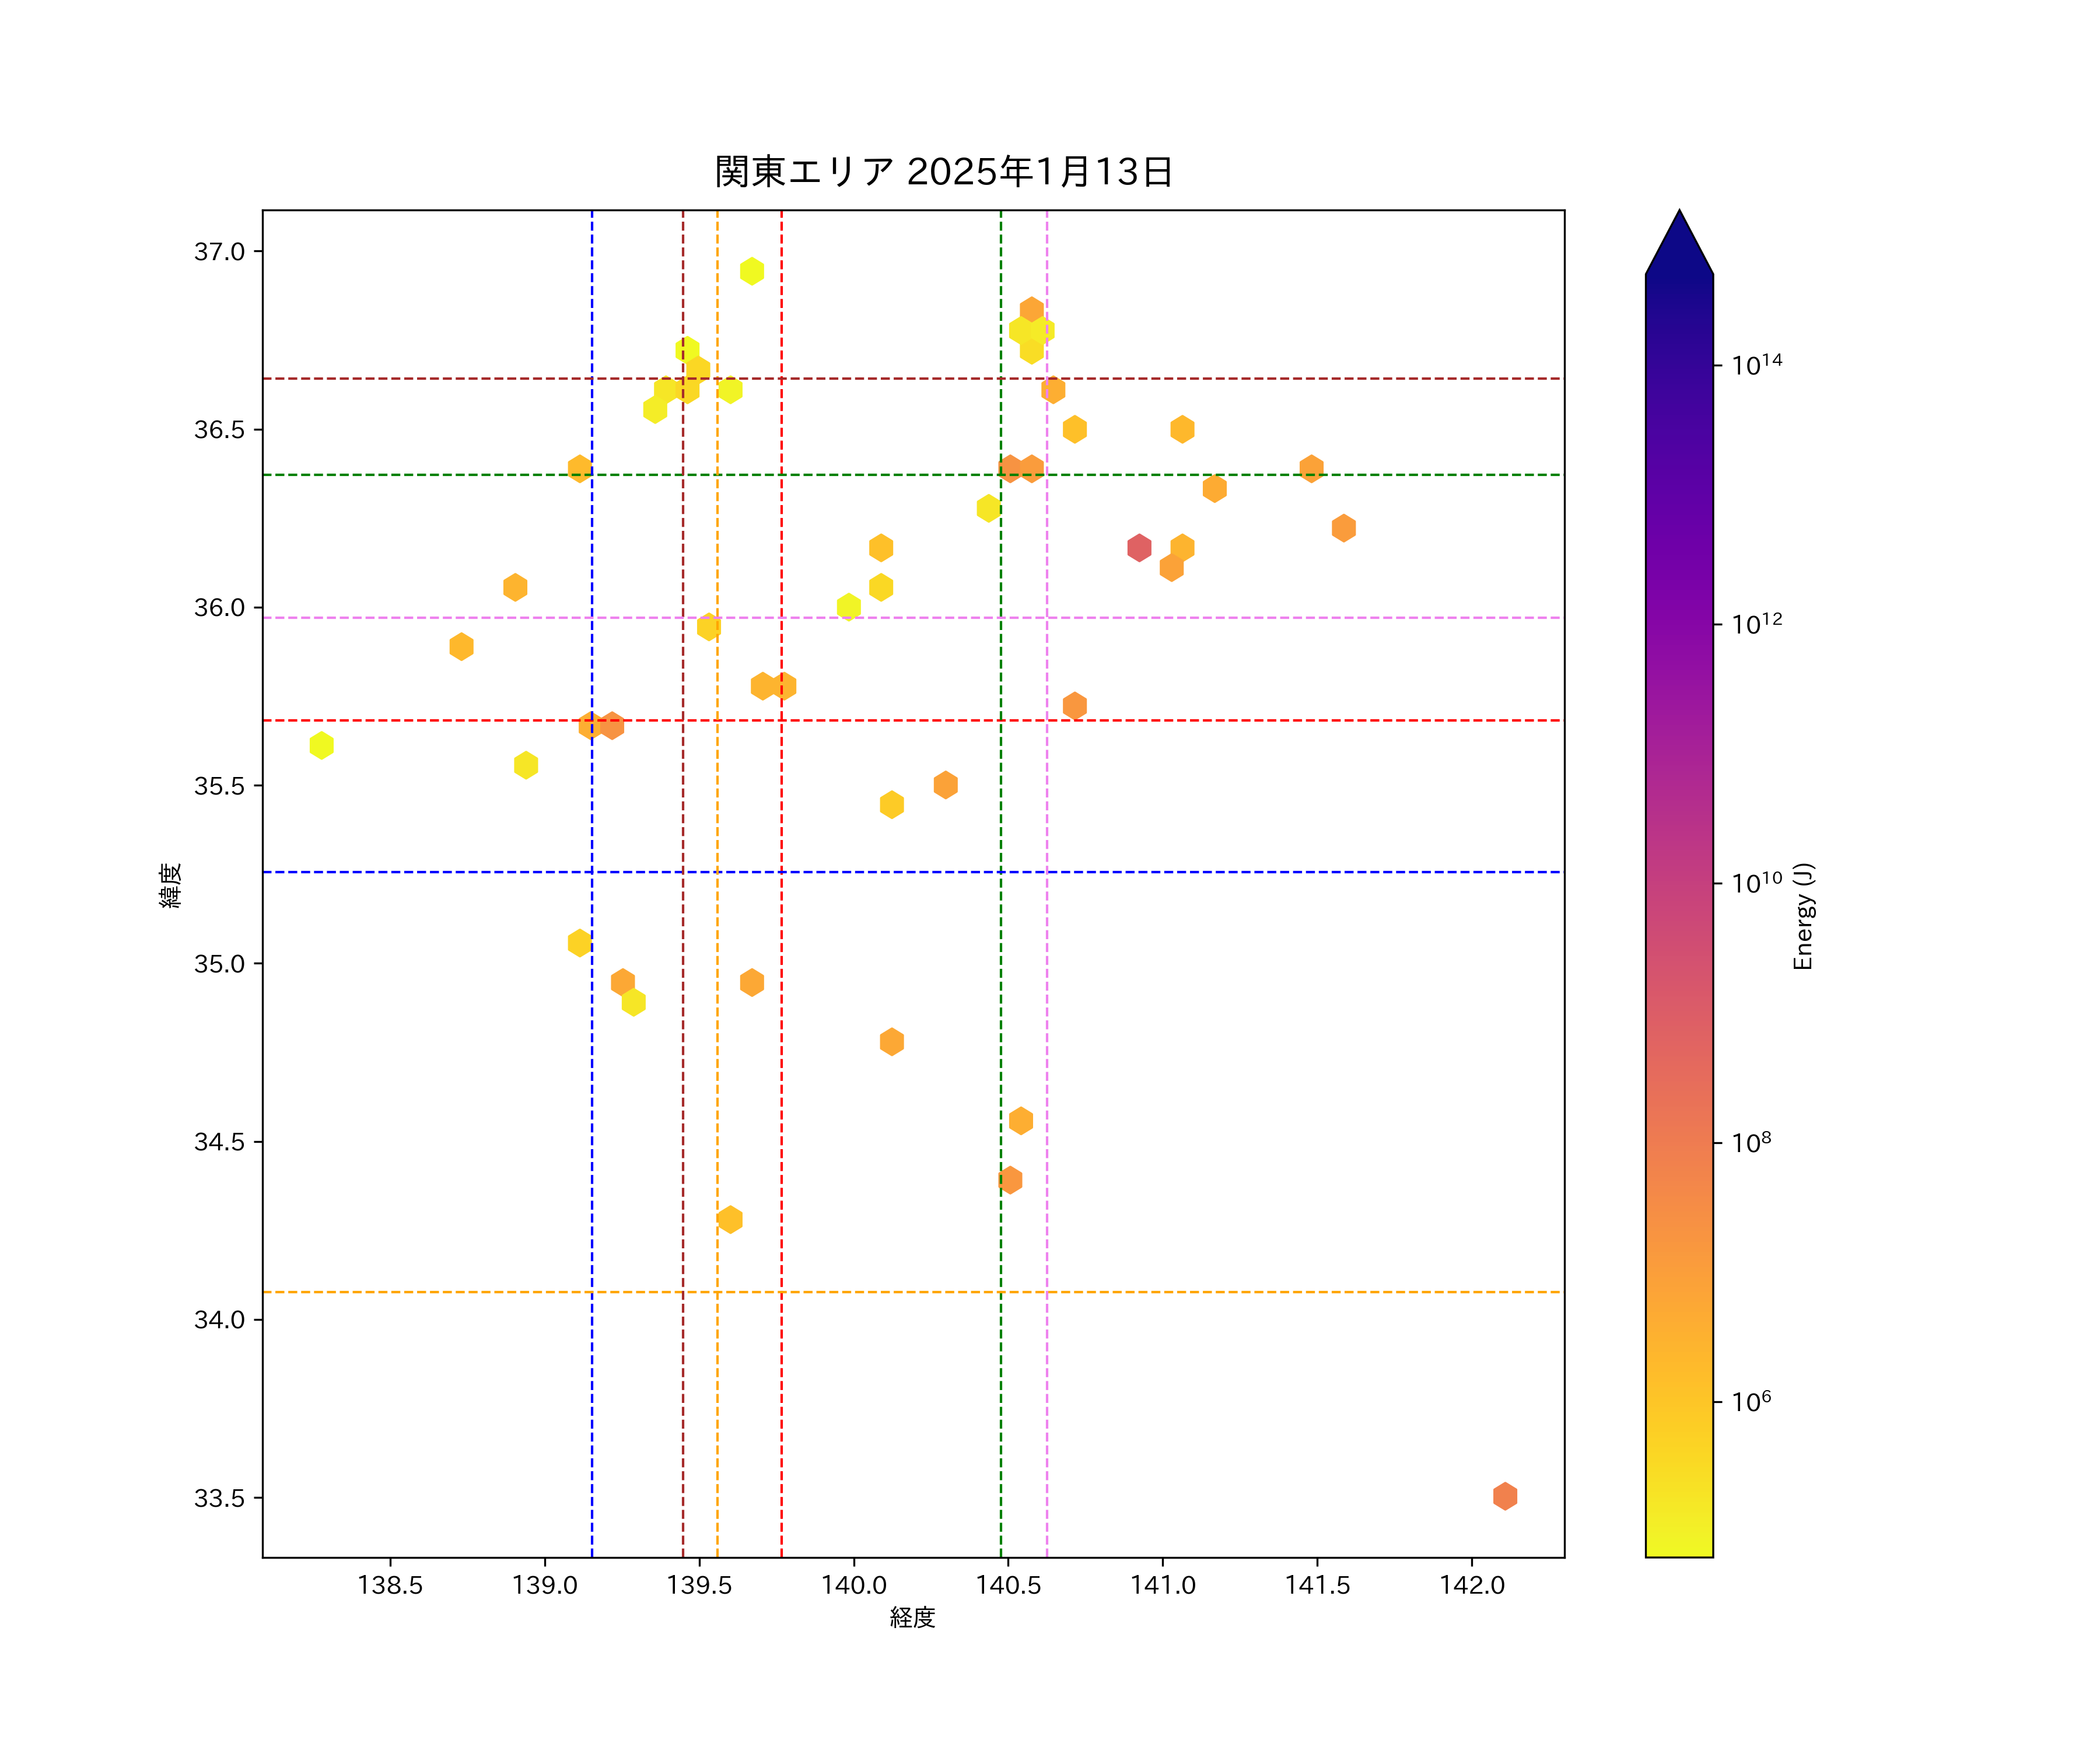Screen dimensions: 2100x1750
Task: Click the leftmost yellow hexagon in the plot
Action: (321, 745)
